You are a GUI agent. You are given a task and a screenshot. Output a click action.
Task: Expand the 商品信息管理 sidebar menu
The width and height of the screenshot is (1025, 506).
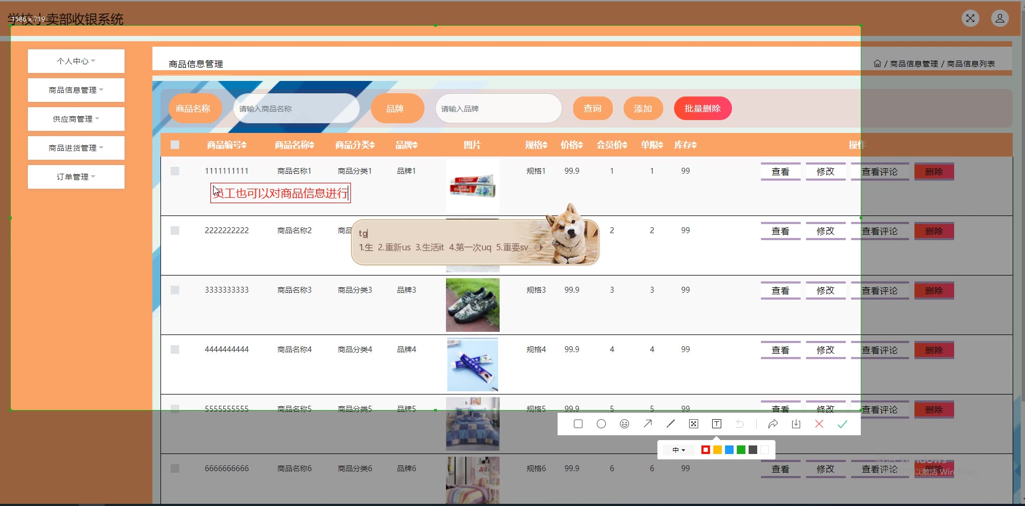tap(76, 90)
